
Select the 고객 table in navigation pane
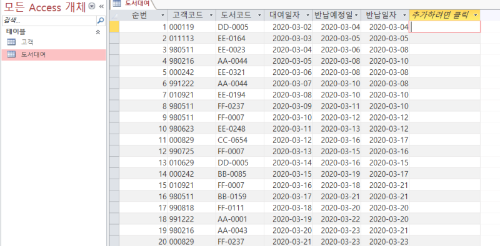(x=54, y=42)
